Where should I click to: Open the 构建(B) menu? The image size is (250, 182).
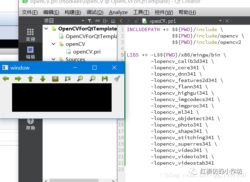[x=73, y=12]
